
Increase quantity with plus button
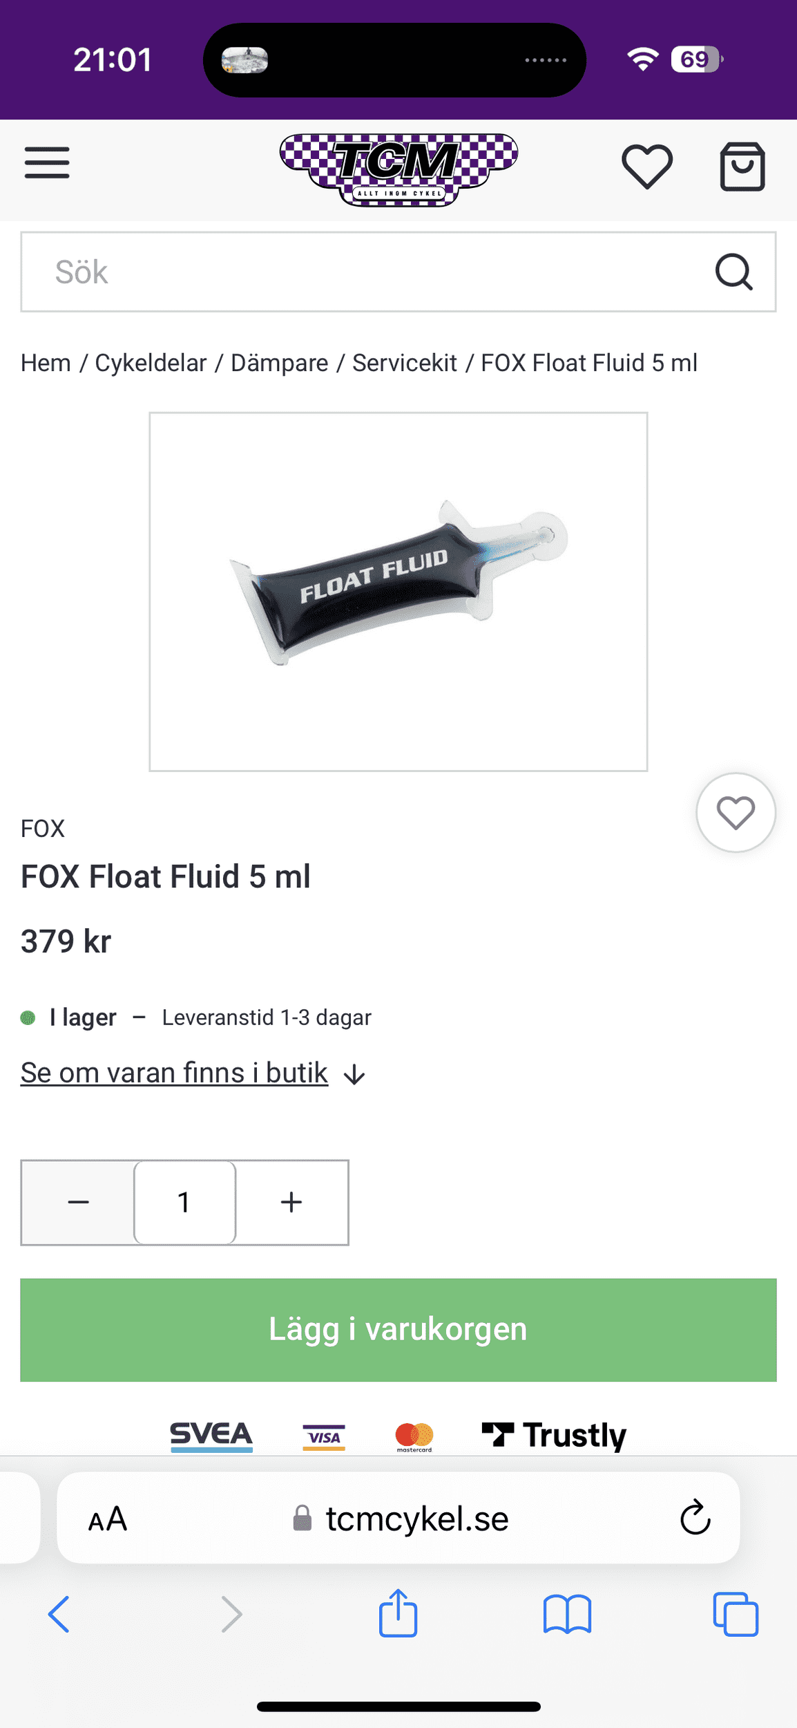291,1202
